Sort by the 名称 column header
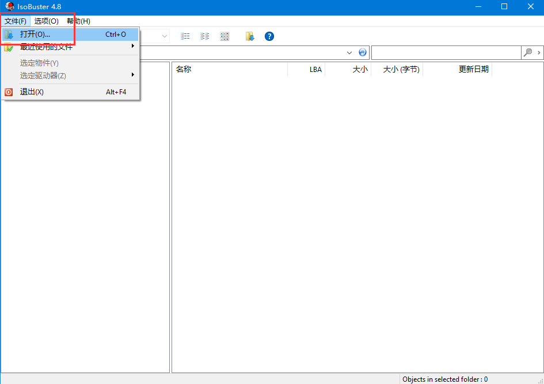The width and height of the screenshot is (544, 384). pyautogui.click(x=229, y=70)
